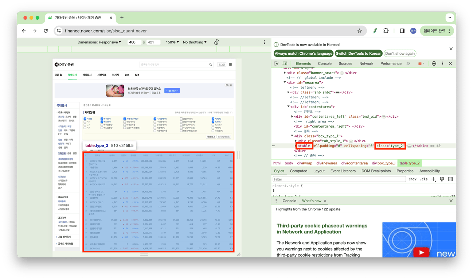Toggle the 거래대금(백만) checkbox

125,119
